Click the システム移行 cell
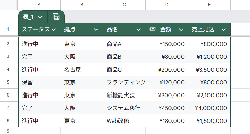250x134 pixels. pyautogui.click(x=124, y=108)
